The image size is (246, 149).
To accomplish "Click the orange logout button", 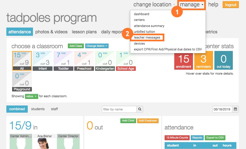I will tap(231, 5).
